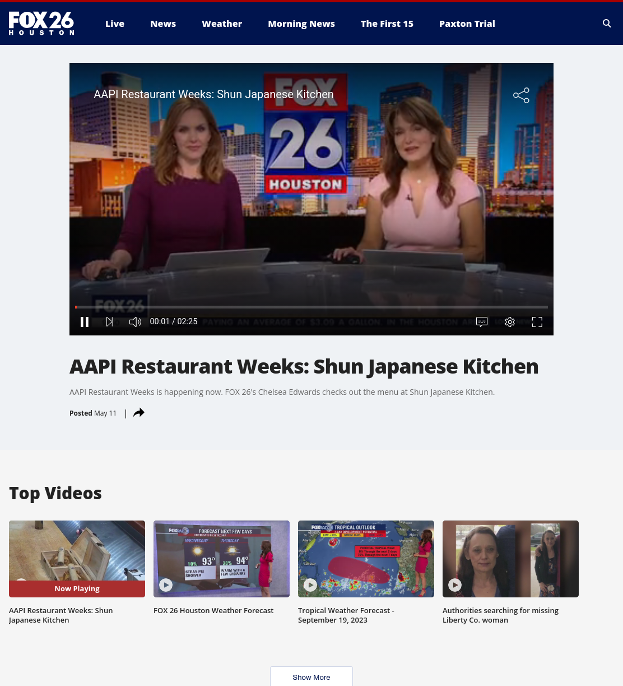
Task: Open the site search magnifier icon
Action: pos(607,24)
